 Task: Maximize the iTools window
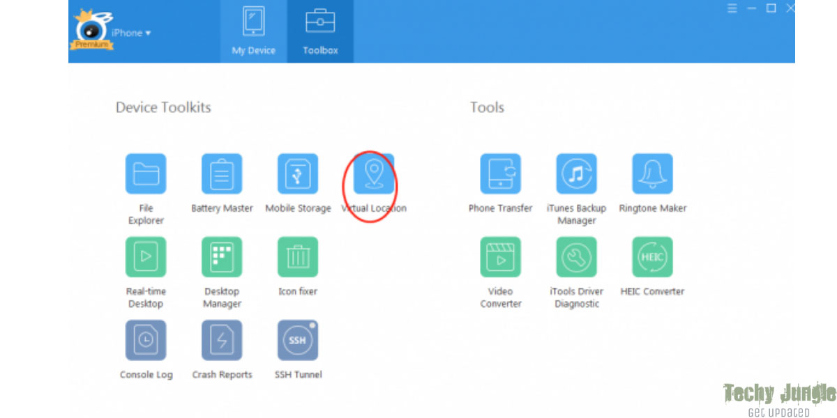771,8
